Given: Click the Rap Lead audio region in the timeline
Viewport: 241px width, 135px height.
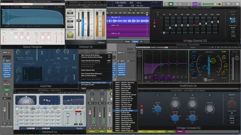Looking at the screenshot, I should [x=128, y=20].
